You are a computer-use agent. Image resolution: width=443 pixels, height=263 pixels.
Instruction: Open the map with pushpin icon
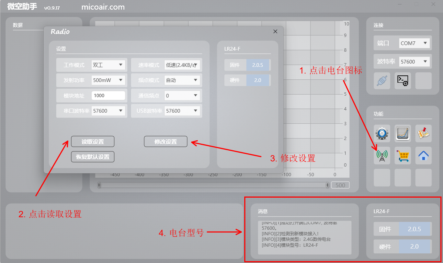423,133
